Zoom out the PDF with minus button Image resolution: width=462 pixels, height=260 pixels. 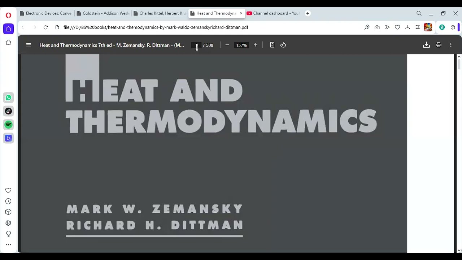(227, 45)
